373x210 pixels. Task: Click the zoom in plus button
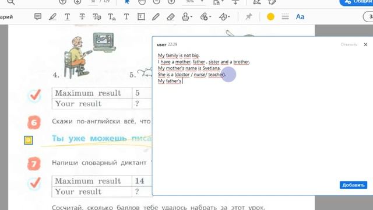[x=171, y=1]
